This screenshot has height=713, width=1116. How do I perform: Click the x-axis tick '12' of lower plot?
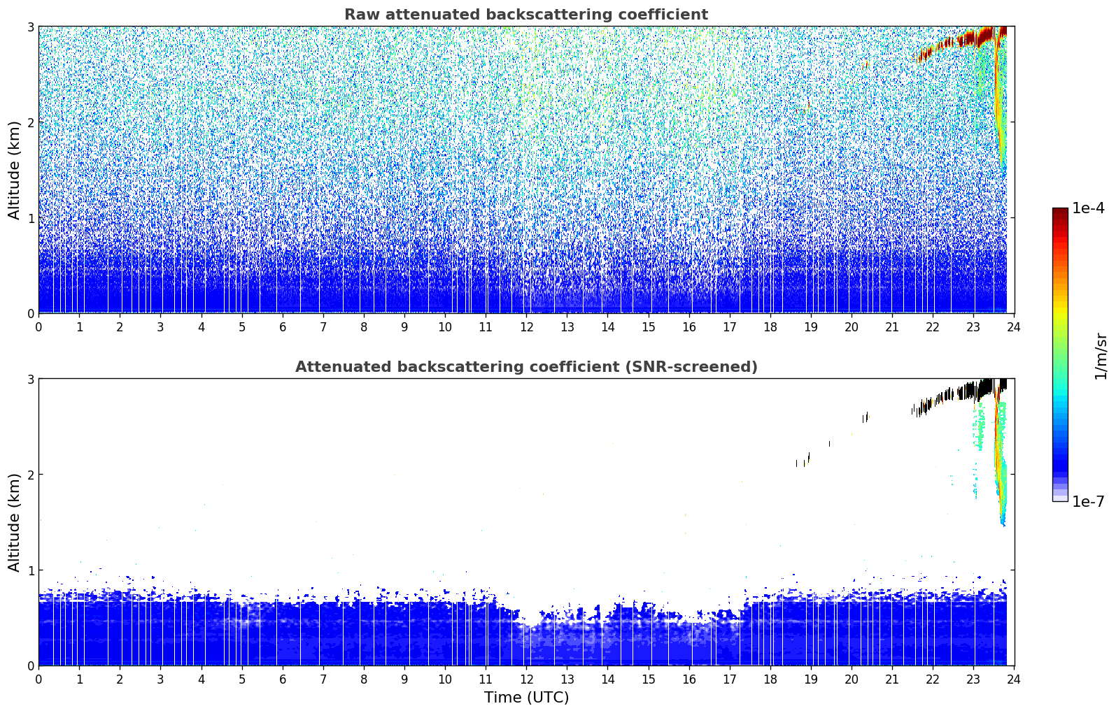(526, 679)
